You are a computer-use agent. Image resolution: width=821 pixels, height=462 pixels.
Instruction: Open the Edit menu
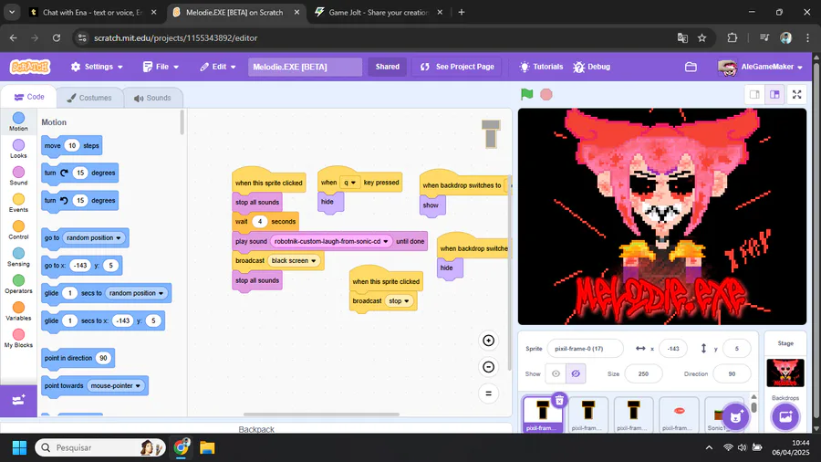(x=218, y=67)
